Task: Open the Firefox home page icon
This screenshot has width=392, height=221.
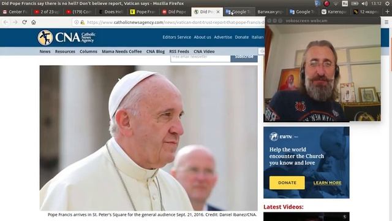Action: coord(34,22)
